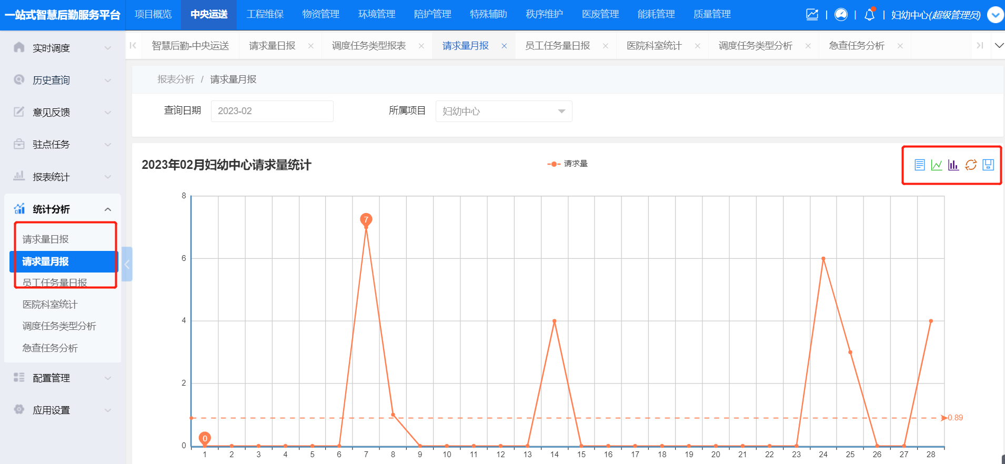
Task: Click 统计分析 bar chart icon
Action: pyautogui.click(x=19, y=209)
